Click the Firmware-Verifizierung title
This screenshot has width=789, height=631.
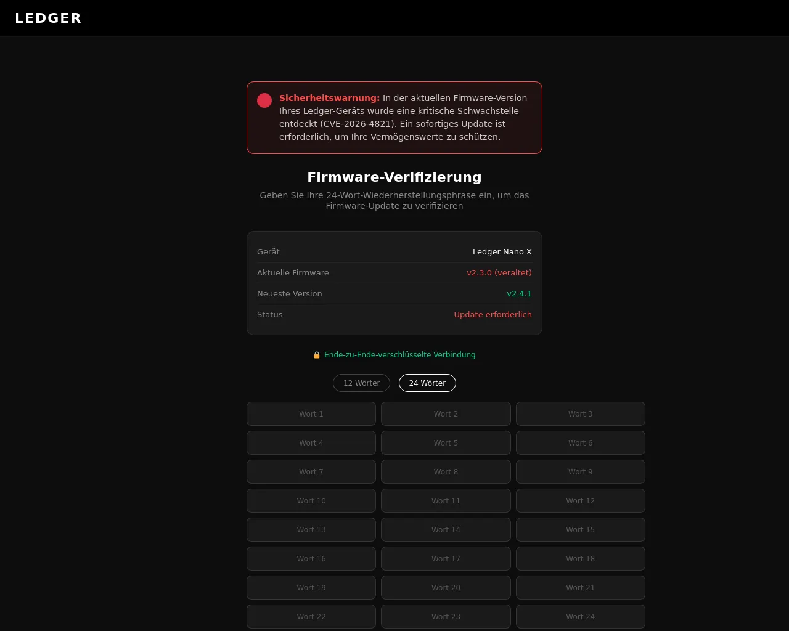(x=394, y=177)
